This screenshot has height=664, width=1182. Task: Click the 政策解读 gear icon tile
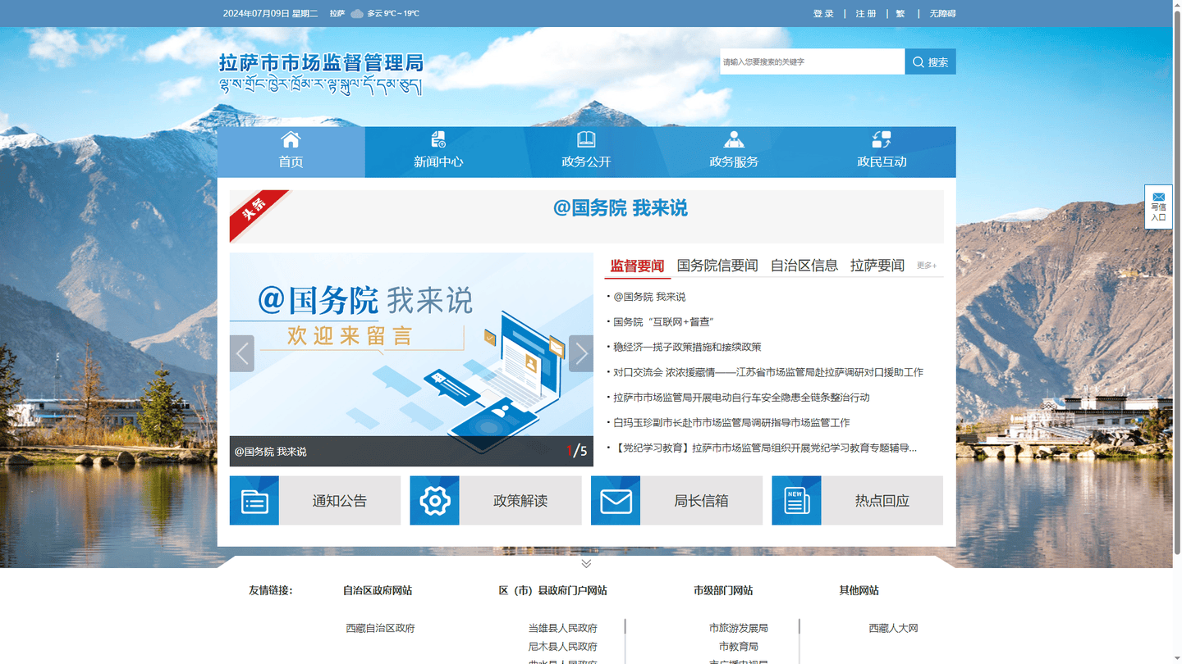435,501
